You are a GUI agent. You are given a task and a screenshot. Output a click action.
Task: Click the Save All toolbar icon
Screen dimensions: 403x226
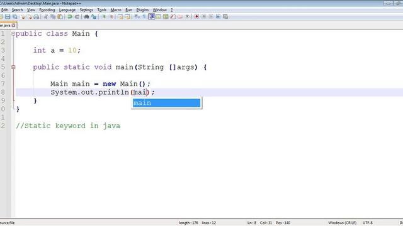[x=15, y=17]
